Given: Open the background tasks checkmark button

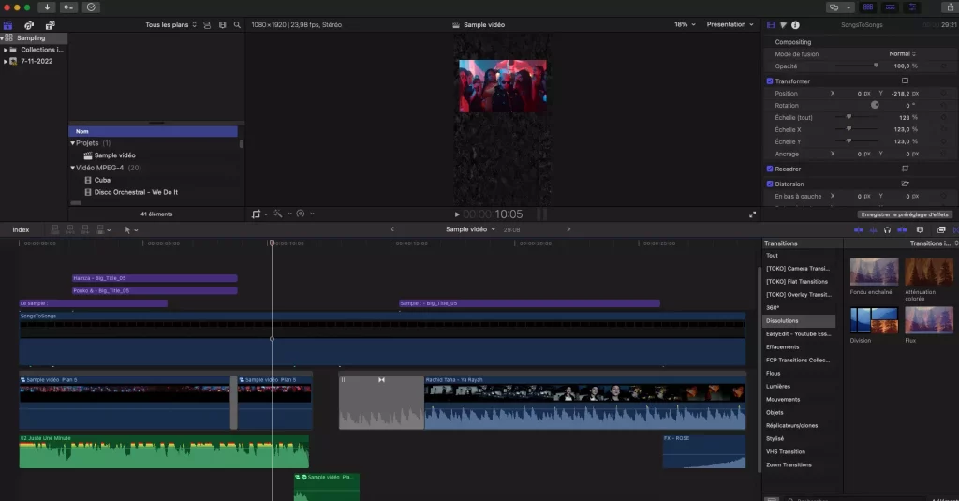Looking at the screenshot, I should point(91,7).
